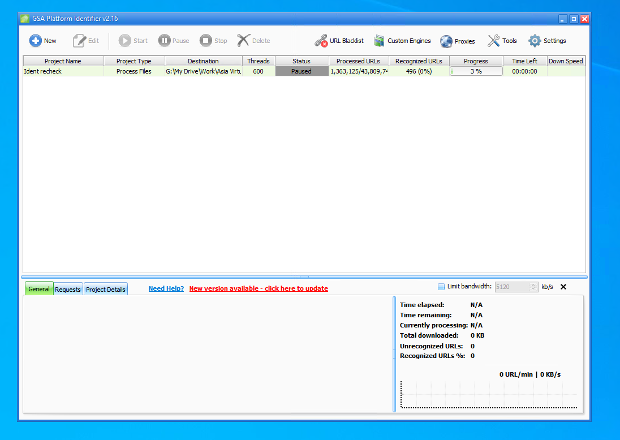Switch to the Project Details tab

tap(106, 289)
